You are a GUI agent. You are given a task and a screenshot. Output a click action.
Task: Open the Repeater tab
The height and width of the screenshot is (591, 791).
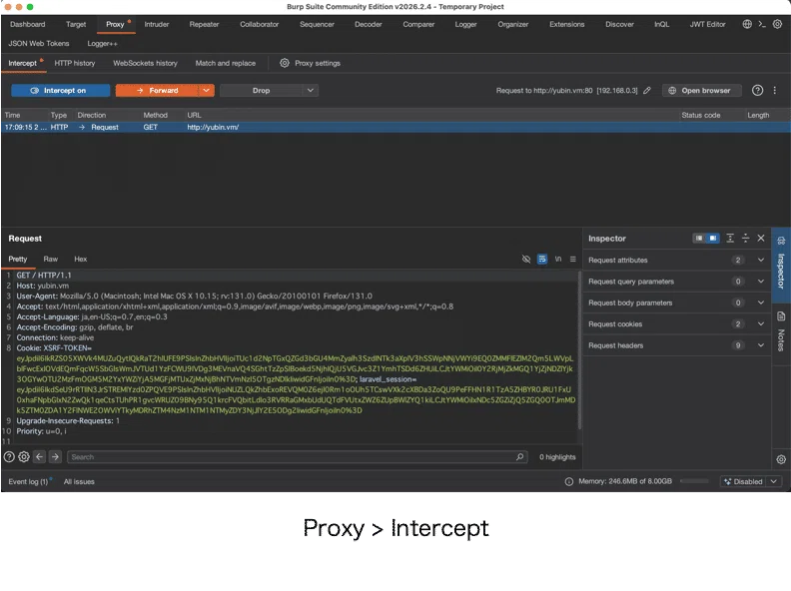(x=205, y=24)
